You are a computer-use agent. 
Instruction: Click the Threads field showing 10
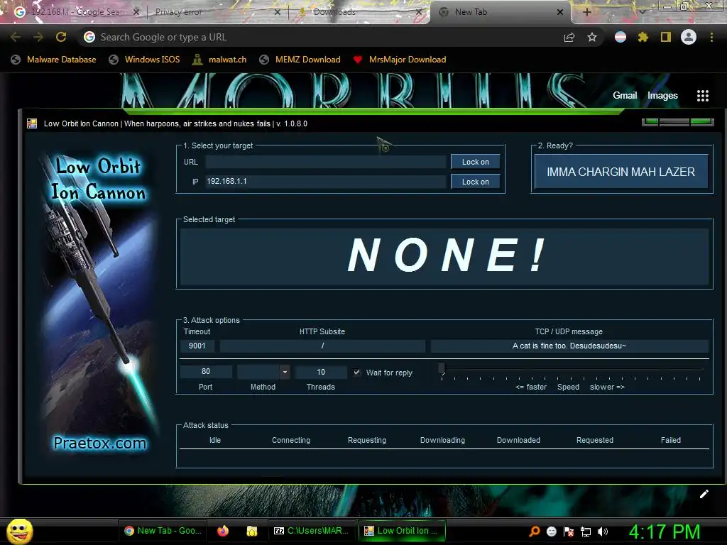click(x=321, y=372)
